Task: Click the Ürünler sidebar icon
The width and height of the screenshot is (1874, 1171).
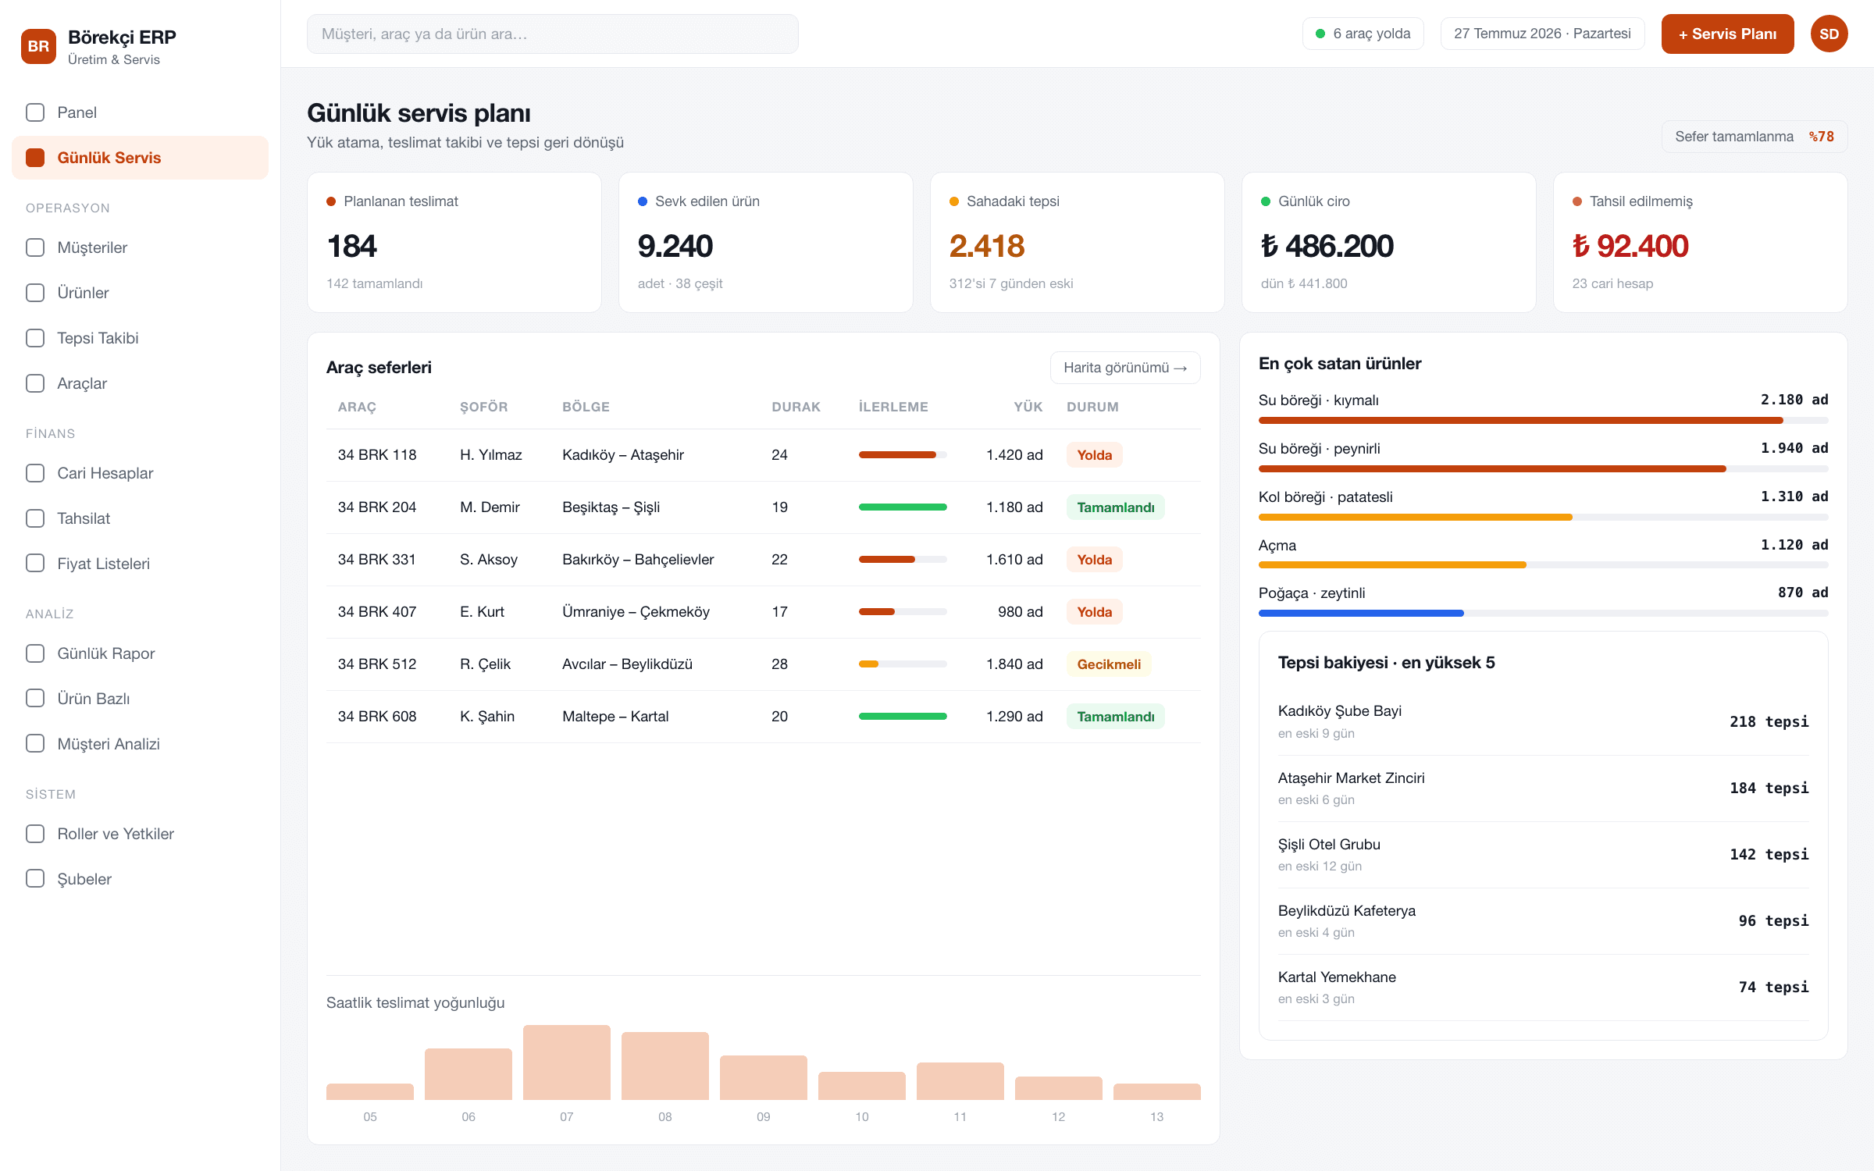Action: pos(35,293)
